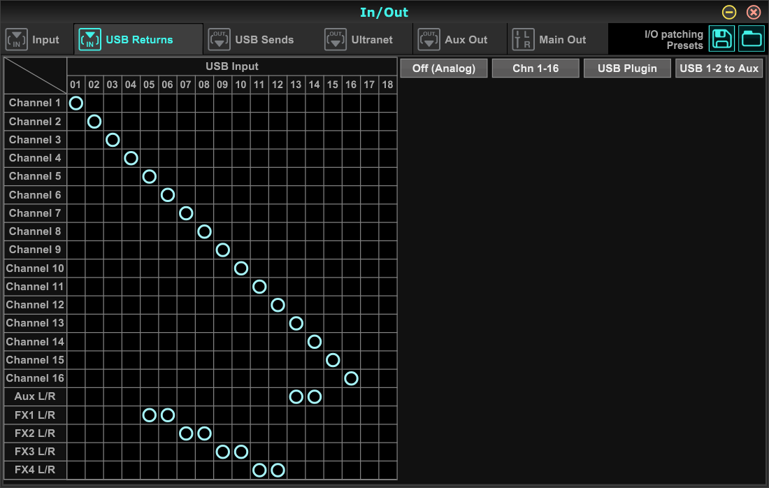Image resolution: width=769 pixels, height=488 pixels.
Task: Toggle Aux L/R patch on USB input 14
Action: [x=315, y=397]
